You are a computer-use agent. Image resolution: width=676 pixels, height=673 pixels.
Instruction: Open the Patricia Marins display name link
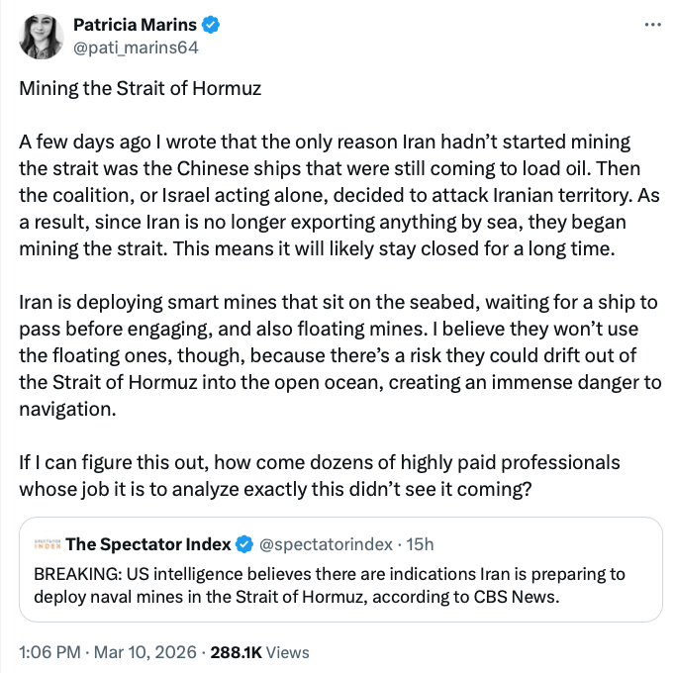tap(135, 24)
